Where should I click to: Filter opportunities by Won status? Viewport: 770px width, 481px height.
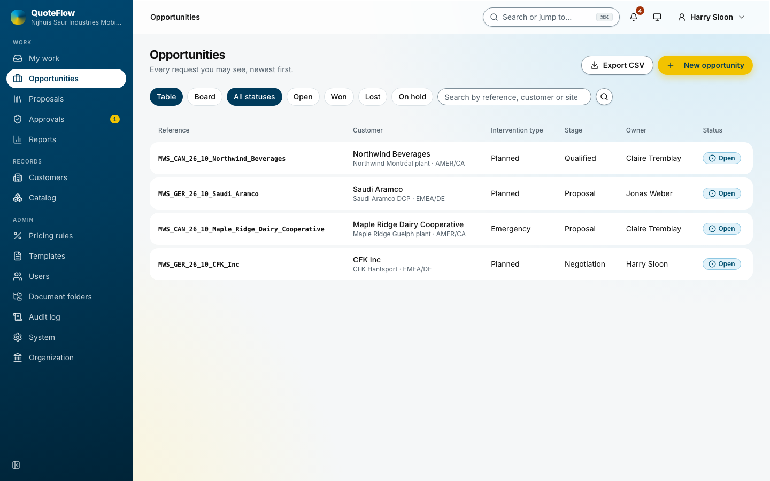[x=339, y=97]
